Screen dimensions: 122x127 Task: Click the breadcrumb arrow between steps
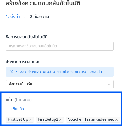(25, 17)
